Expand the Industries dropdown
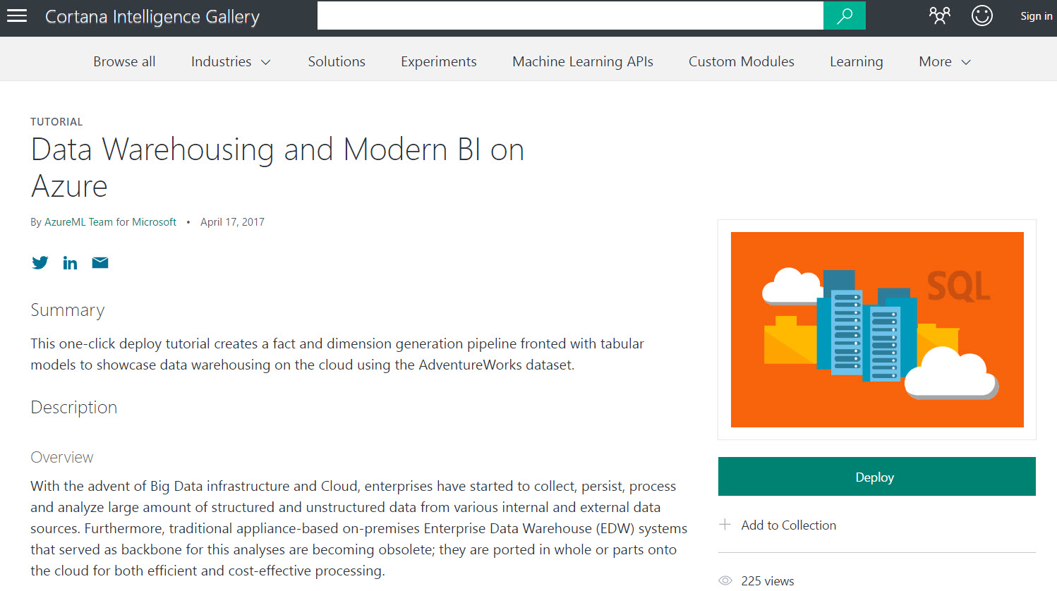This screenshot has height=591, width=1057. pos(231,61)
